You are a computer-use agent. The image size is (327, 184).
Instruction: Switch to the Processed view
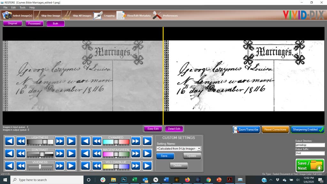(x=34, y=23)
